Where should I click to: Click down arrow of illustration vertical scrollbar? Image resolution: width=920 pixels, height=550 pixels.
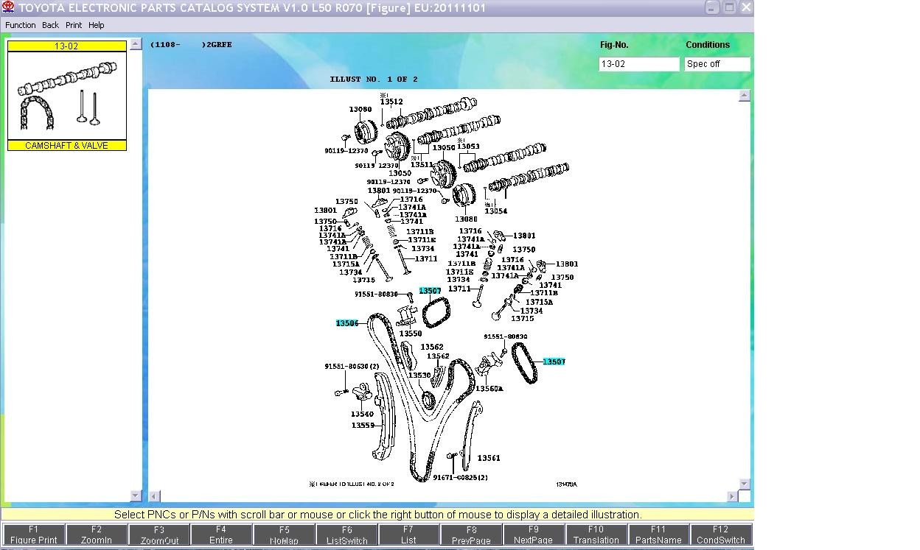pos(745,484)
